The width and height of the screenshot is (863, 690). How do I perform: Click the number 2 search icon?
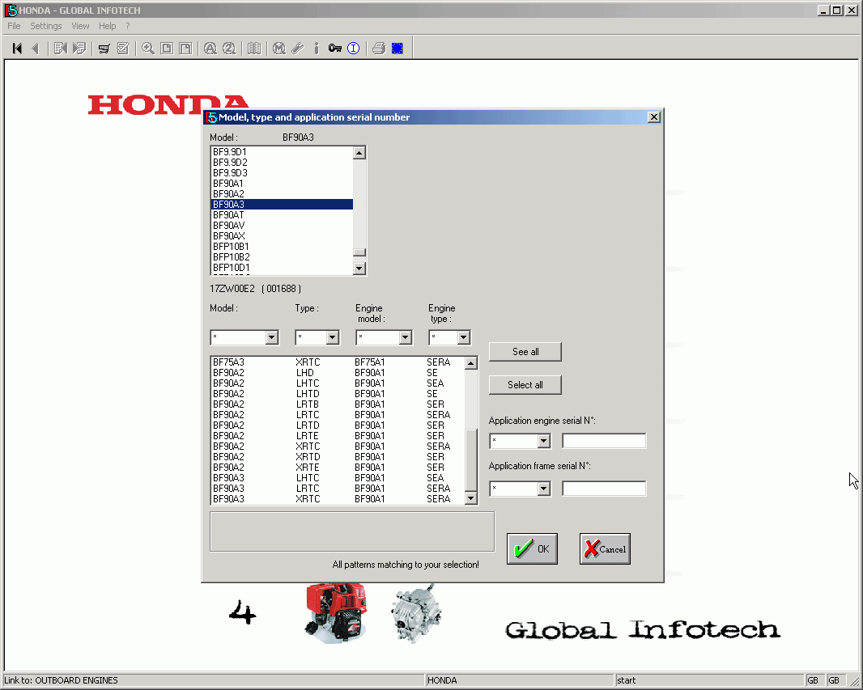(x=229, y=49)
